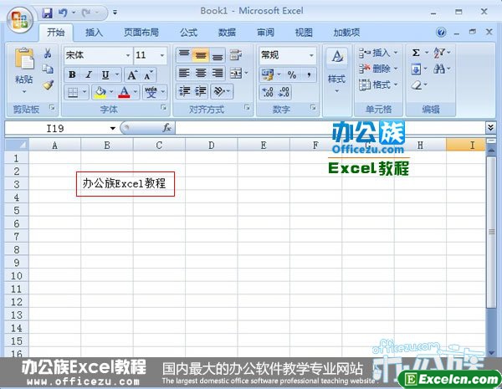
Task: Apply cell borders icon
Action: [73, 93]
